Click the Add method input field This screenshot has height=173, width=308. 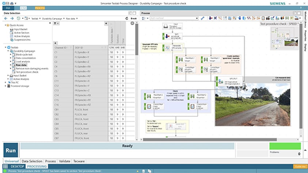172,18
